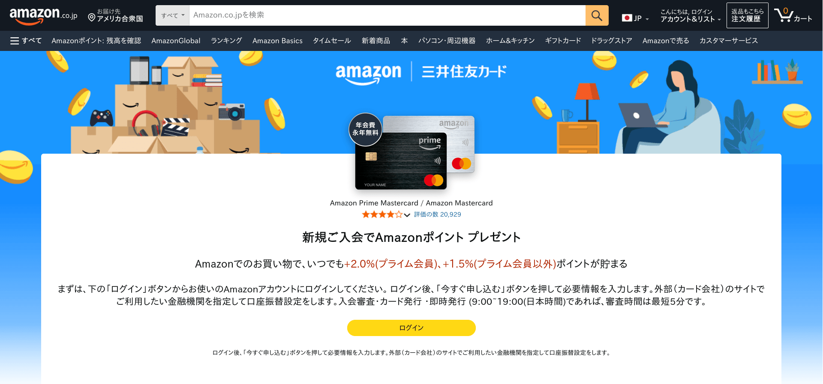Expand the すべて search category dropdown
823x384 pixels.
pos(173,15)
